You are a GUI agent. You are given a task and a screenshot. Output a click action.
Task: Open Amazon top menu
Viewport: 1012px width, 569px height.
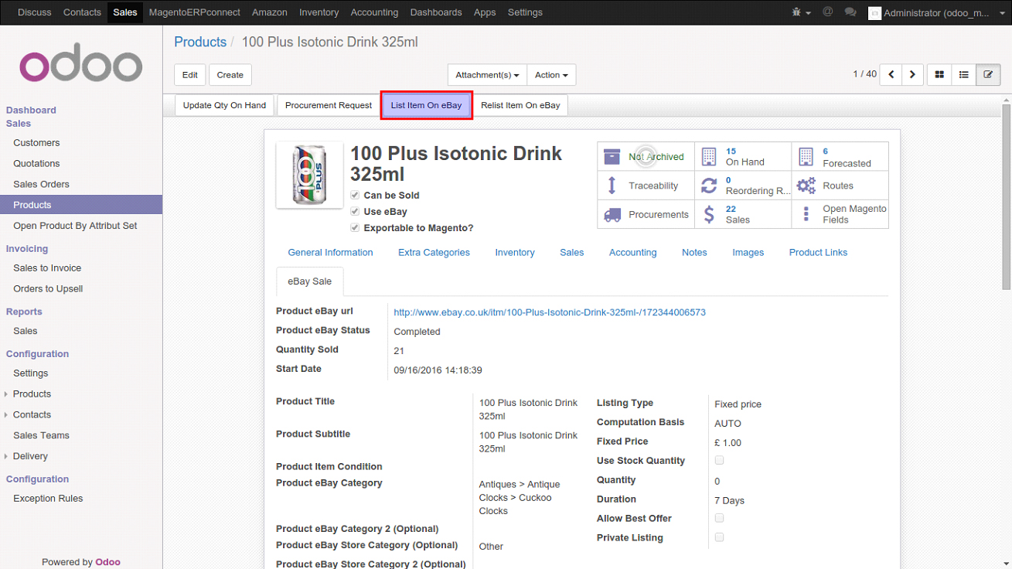click(269, 12)
